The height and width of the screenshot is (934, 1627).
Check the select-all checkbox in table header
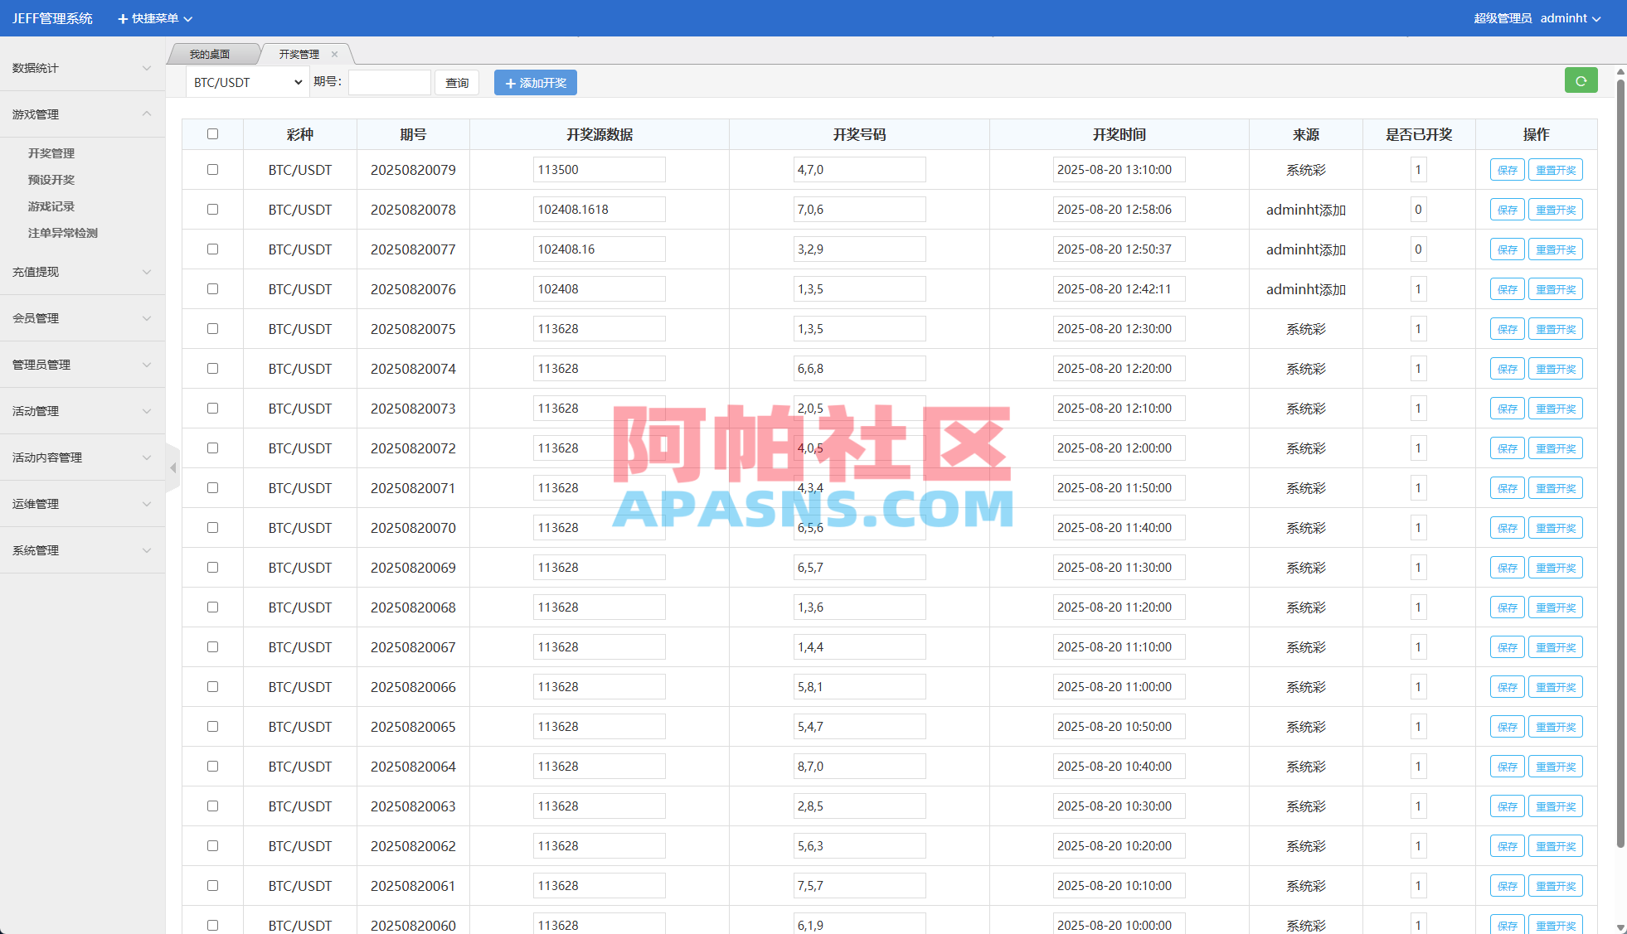tap(212, 133)
